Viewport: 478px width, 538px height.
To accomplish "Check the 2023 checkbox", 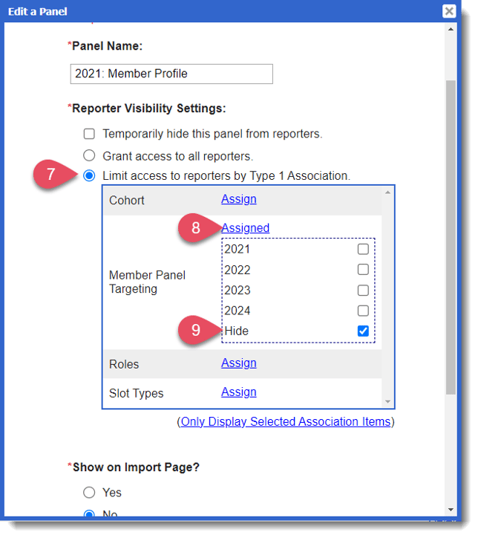I will point(363,291).
